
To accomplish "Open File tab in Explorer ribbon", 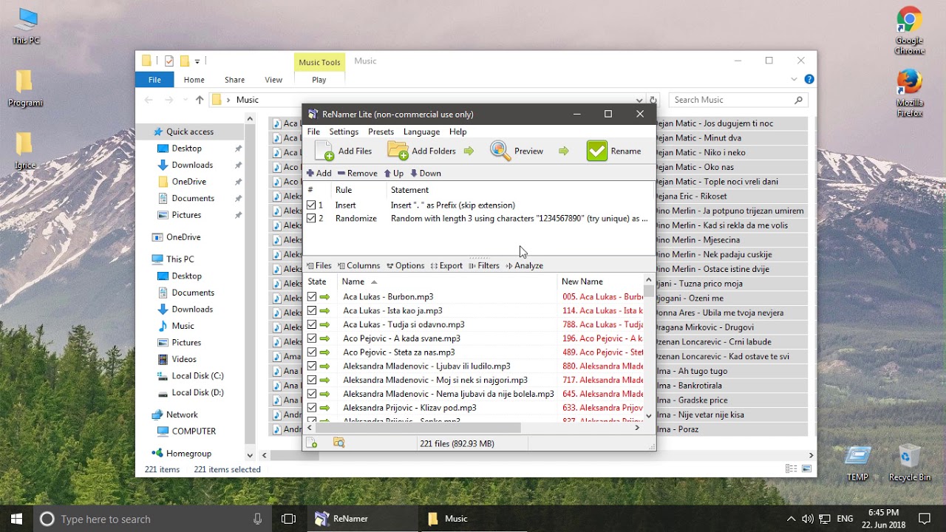I will 154,80.
